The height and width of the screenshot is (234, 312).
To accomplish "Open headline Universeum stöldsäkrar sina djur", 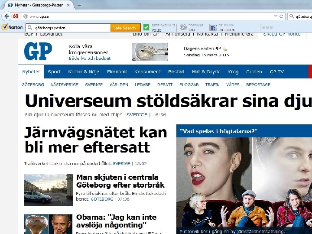I will click(168, 101).
